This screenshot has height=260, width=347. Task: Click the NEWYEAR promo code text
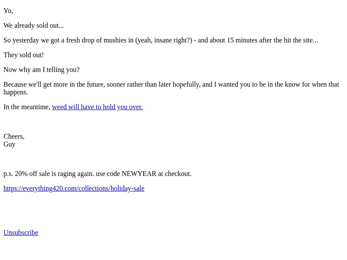coord(139,174)
